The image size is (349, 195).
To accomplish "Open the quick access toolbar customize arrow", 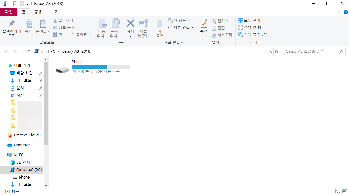I will pyautogui.click(x=28, y=4).
